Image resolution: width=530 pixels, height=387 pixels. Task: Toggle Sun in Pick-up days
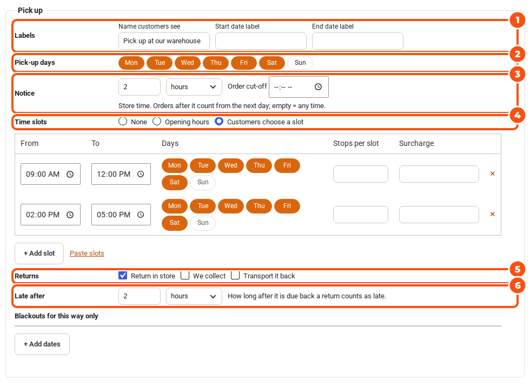pos(300,63)
